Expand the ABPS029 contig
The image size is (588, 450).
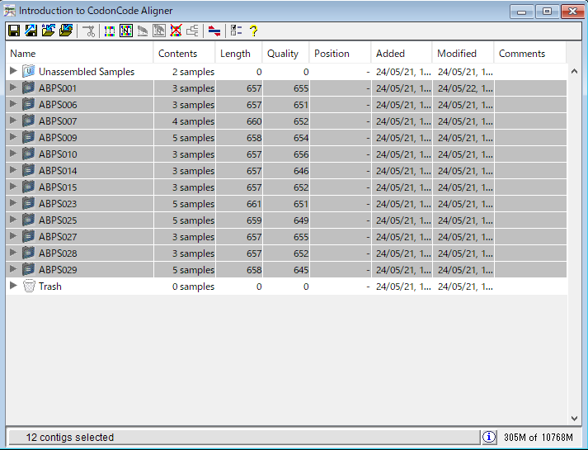pos(13,270)
